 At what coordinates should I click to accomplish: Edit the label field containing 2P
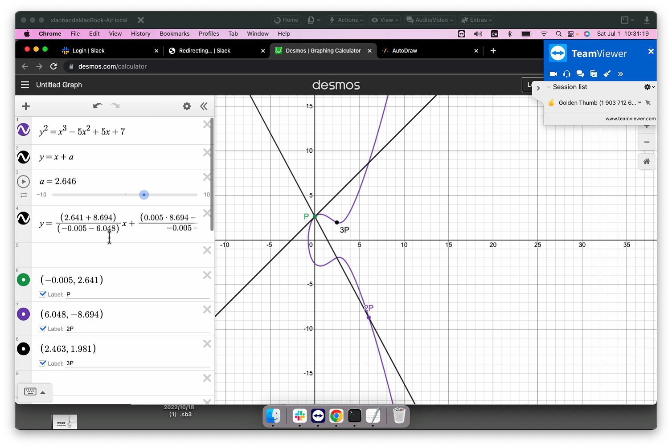pyautogui.click(x=138, y=329)
